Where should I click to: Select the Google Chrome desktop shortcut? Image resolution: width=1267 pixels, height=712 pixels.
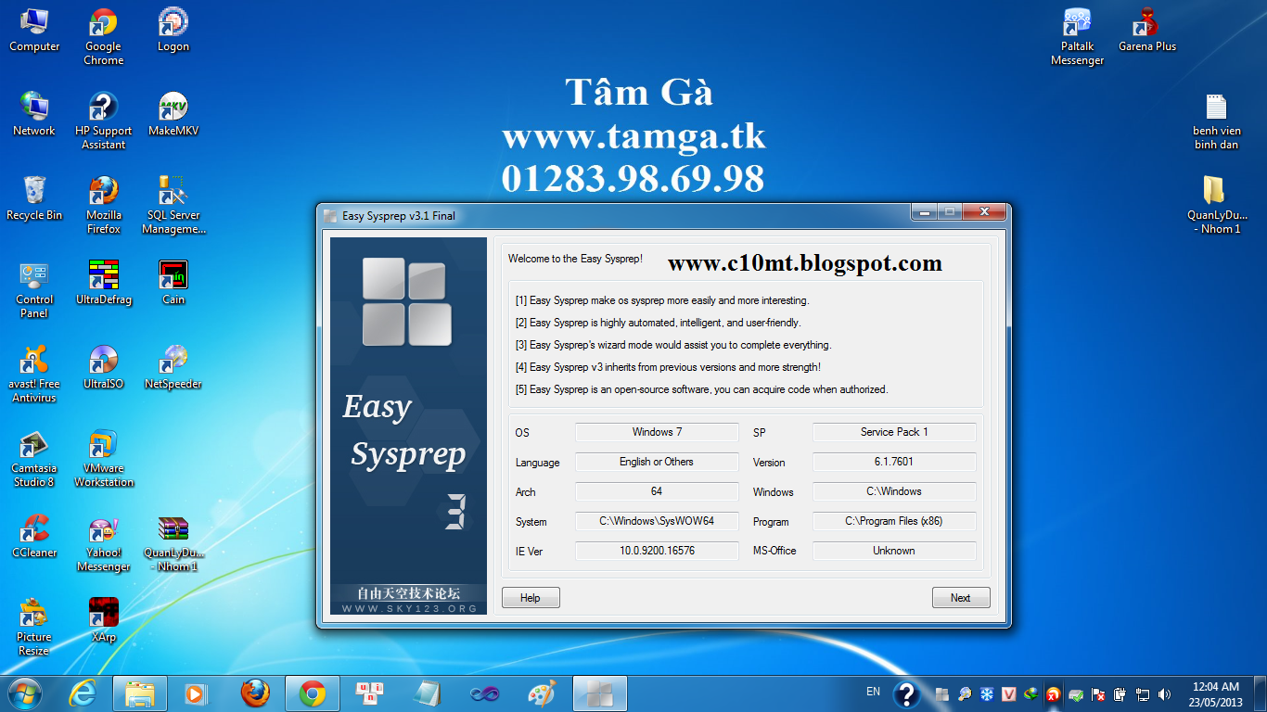click(103, 37)
